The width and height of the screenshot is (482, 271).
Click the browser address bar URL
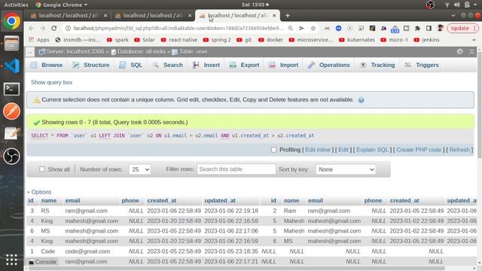[178, 29]
